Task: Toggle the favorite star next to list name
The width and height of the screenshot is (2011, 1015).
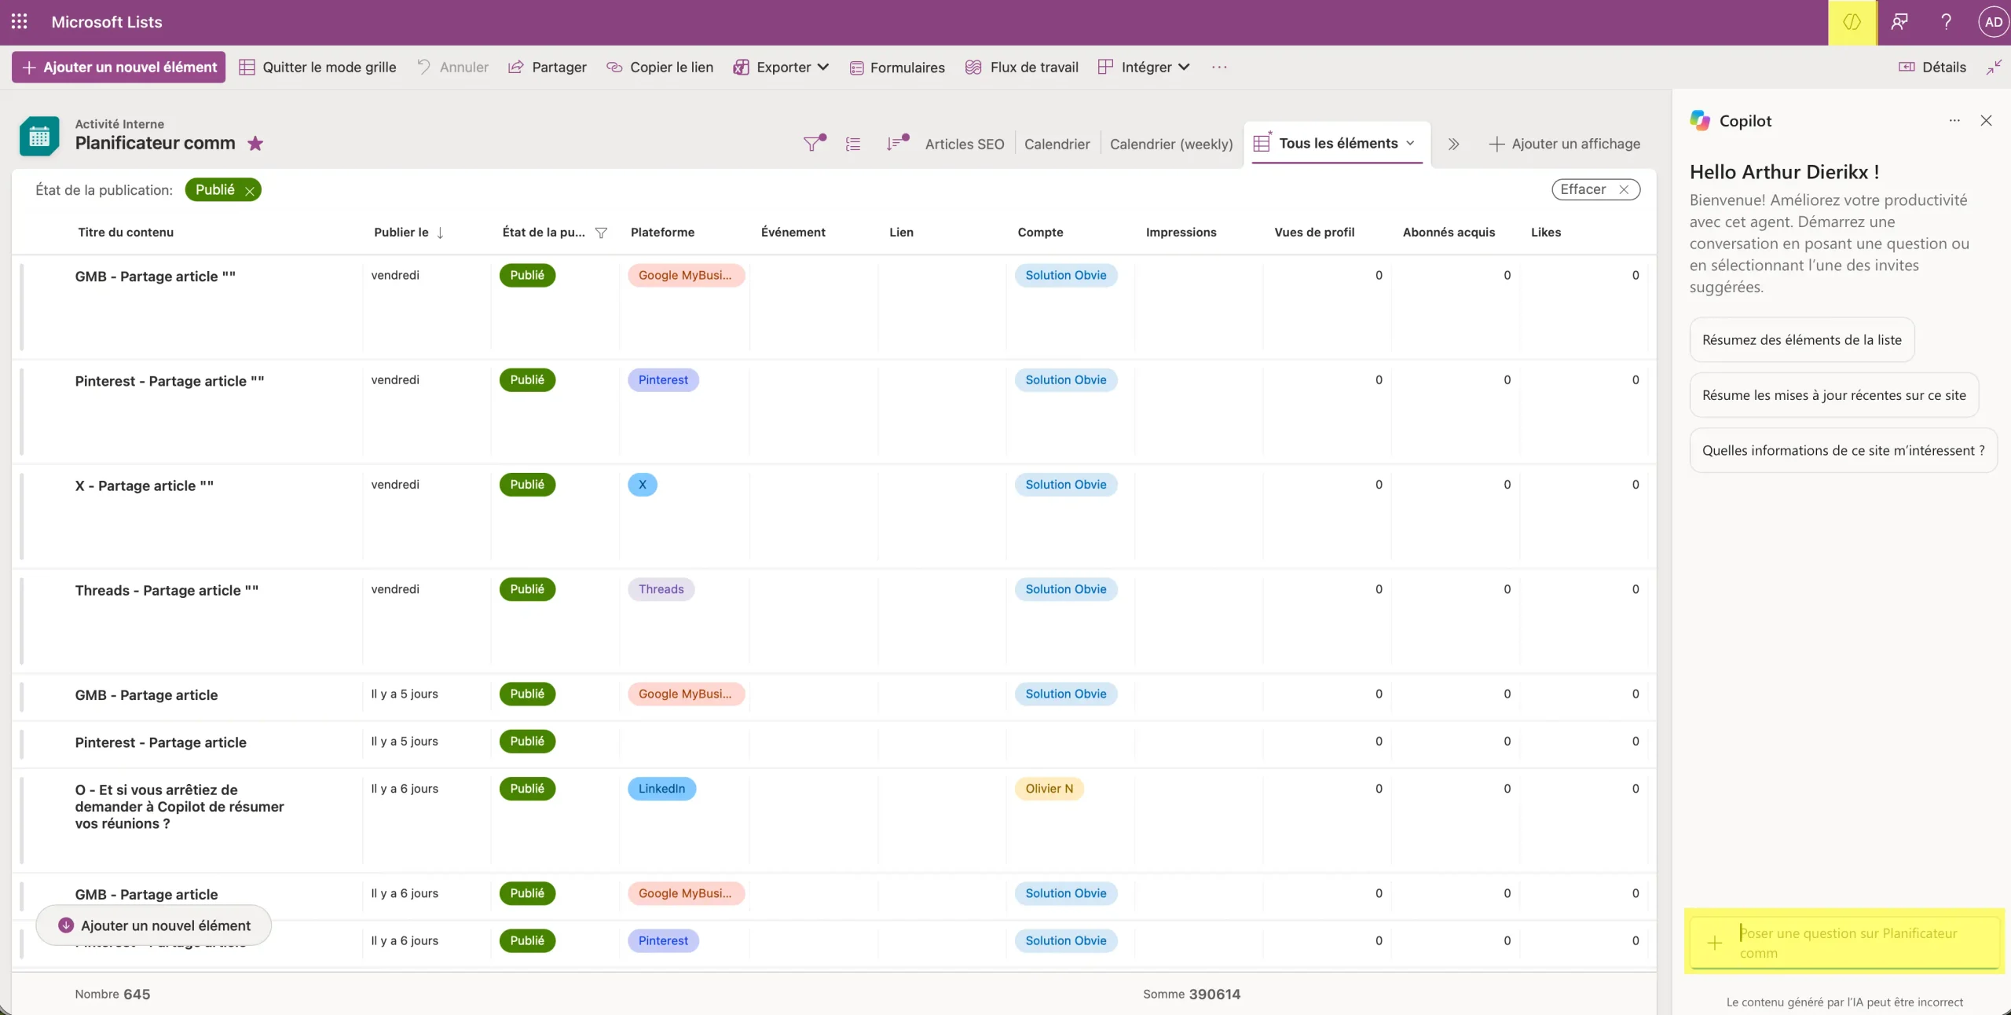Action: (255, 143)
